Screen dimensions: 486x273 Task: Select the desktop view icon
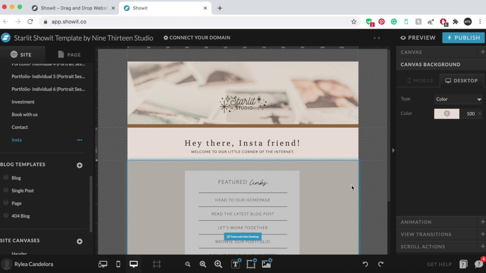coord(133,264)
